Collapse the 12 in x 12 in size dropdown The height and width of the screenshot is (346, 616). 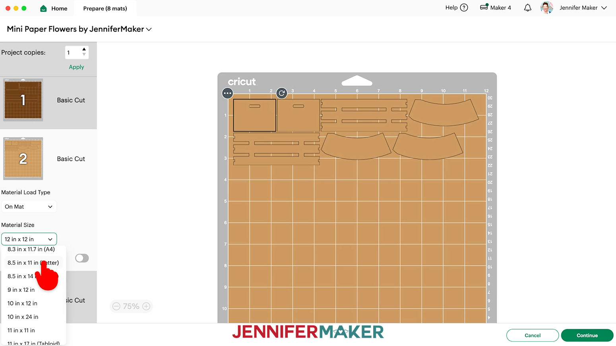(29, 239)
